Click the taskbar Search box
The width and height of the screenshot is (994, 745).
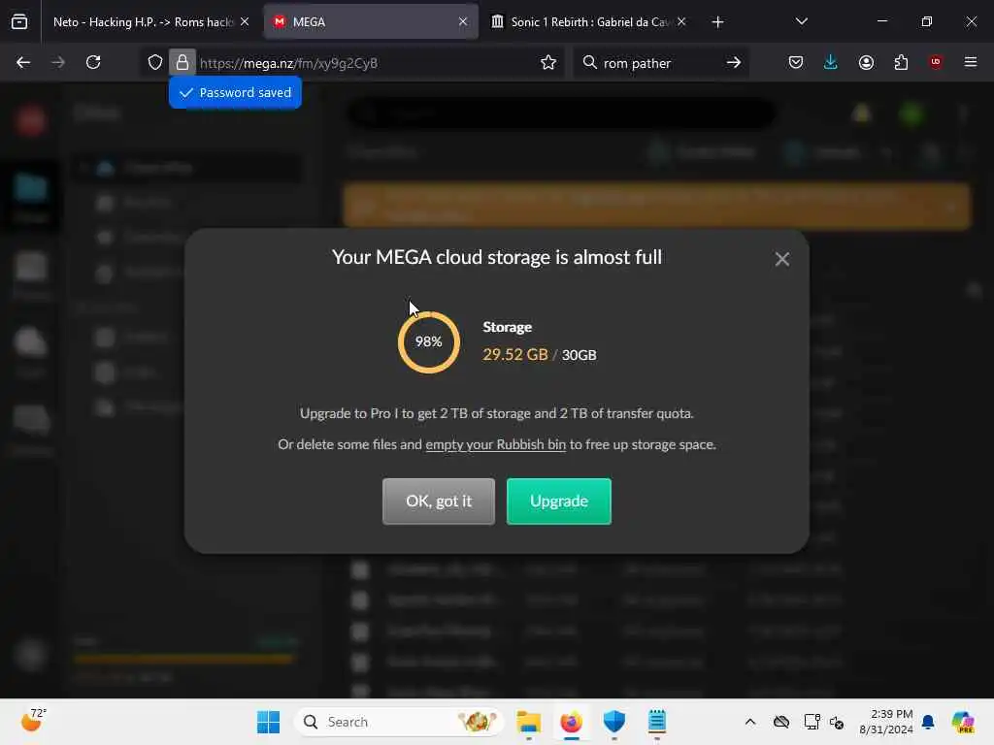(x=399, y=722)
